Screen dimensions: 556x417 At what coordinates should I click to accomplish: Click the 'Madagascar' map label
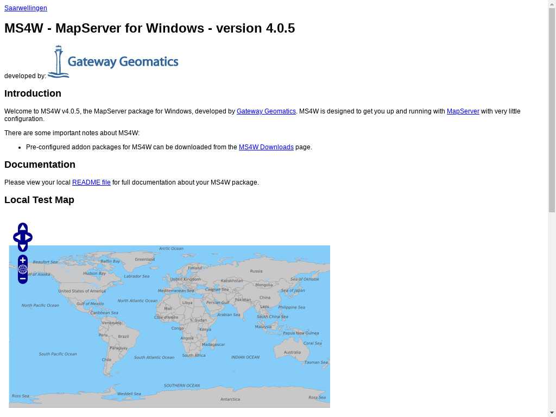click(x=213, y=344)
